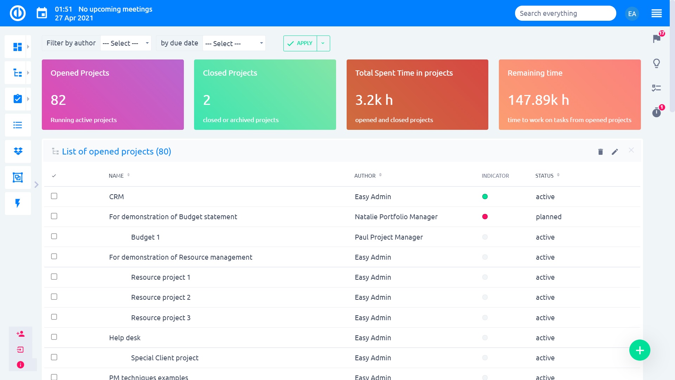Open the checklist icon on right sidebar
This screenshot has width=675, height=380.
coord(657,88)
